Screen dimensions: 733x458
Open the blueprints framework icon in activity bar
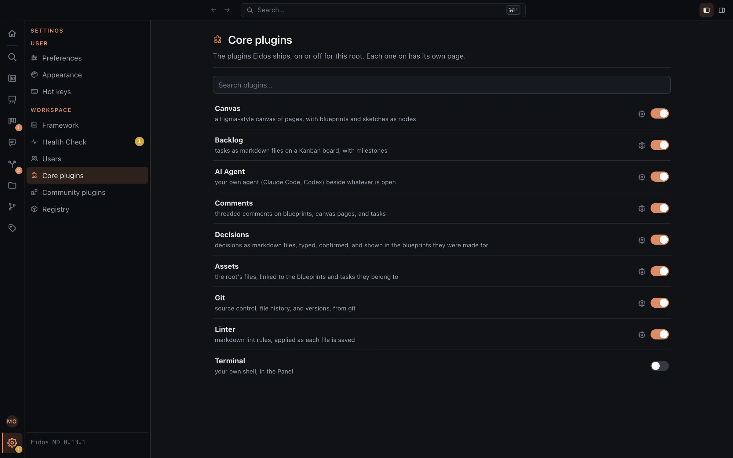pos(12,78)
